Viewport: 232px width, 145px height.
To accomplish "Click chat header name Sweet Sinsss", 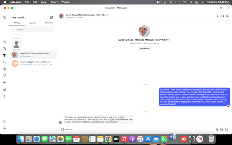I will click(87, 15).
